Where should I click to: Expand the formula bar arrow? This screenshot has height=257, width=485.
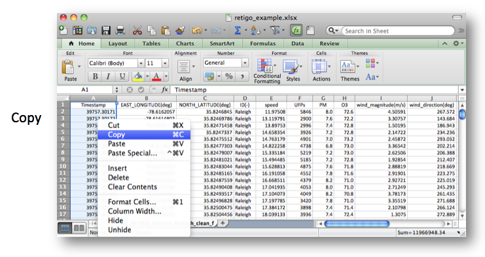point(462,90)
